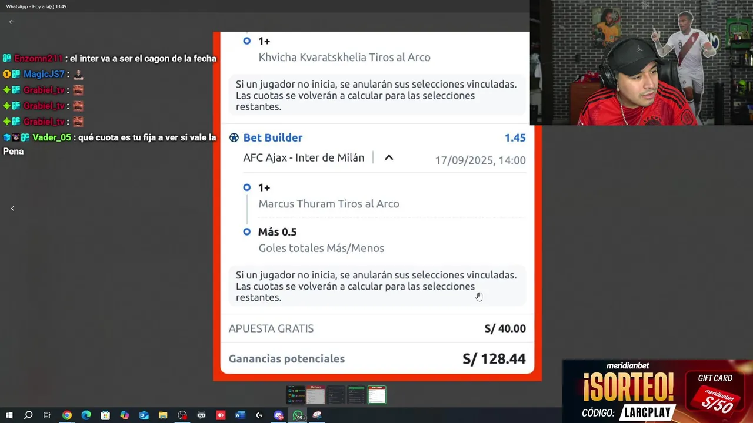The width and height of the screenshot is (753, 423).
Task: Click the APUESTA GRATIS label
Action: pyautogui.click(x=271, y=328)
